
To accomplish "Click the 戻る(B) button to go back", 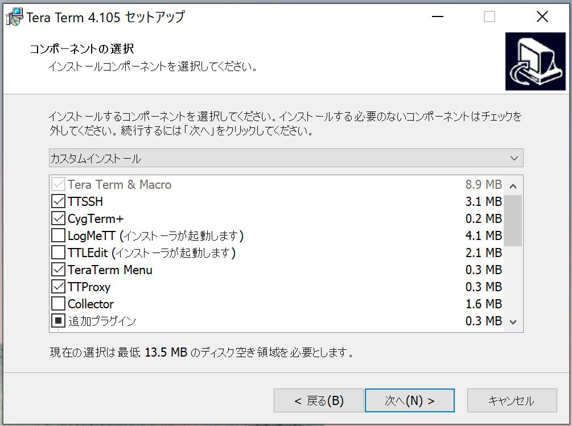I will coord(318,400).
